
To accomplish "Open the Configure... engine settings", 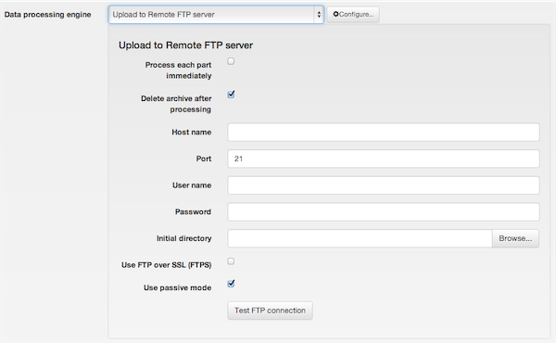I will pos(353,15).
